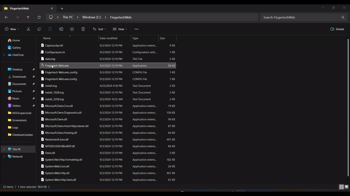The image size is (350, 196).
Task: Open the View dropdown
Action: pyautogui.click(x=120, y=29)
